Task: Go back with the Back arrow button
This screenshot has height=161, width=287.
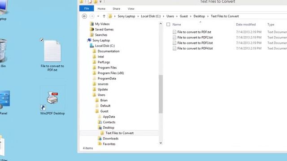Action: click(84, 16)
